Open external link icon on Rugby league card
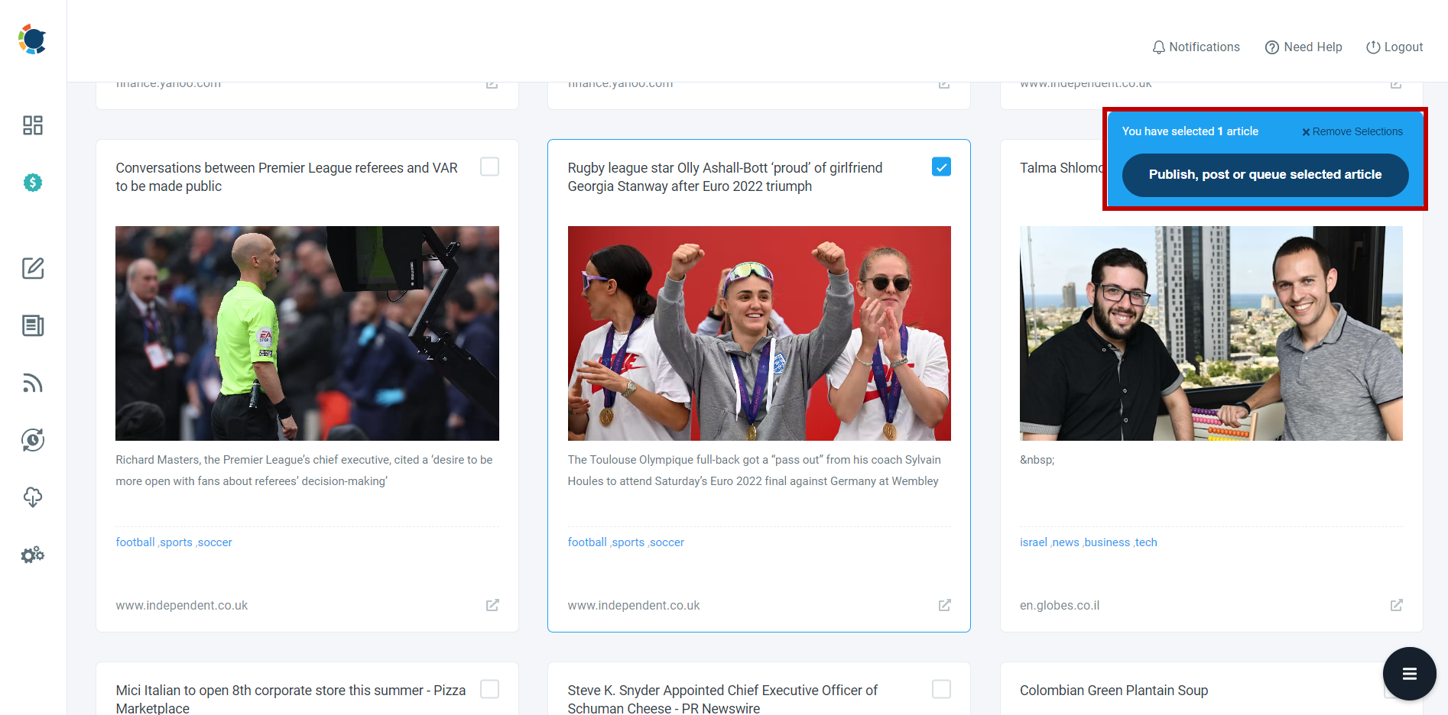1448x715 pixels. [945, 605]
